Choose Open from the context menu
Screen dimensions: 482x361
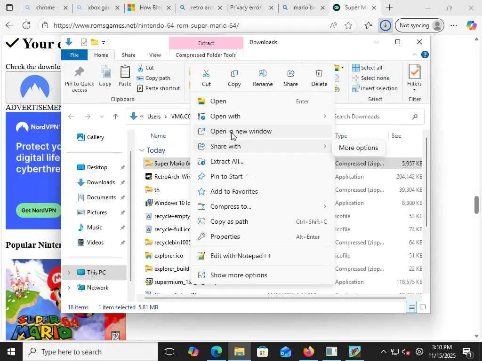262,102
